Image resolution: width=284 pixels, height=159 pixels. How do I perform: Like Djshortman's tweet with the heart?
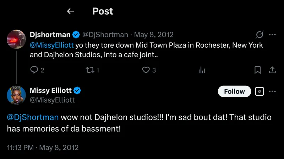pyautogui.click(x=146, y=70)
